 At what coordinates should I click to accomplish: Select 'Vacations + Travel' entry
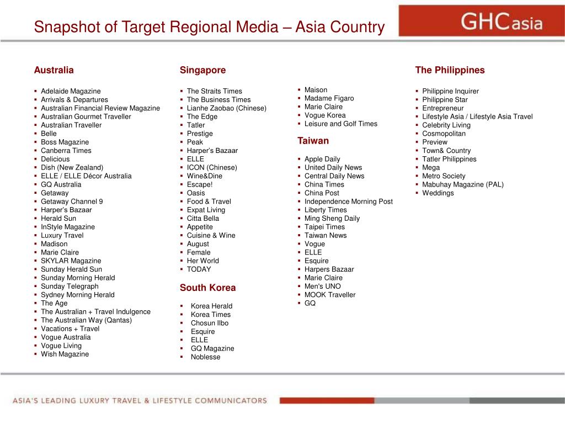(70, 328)
